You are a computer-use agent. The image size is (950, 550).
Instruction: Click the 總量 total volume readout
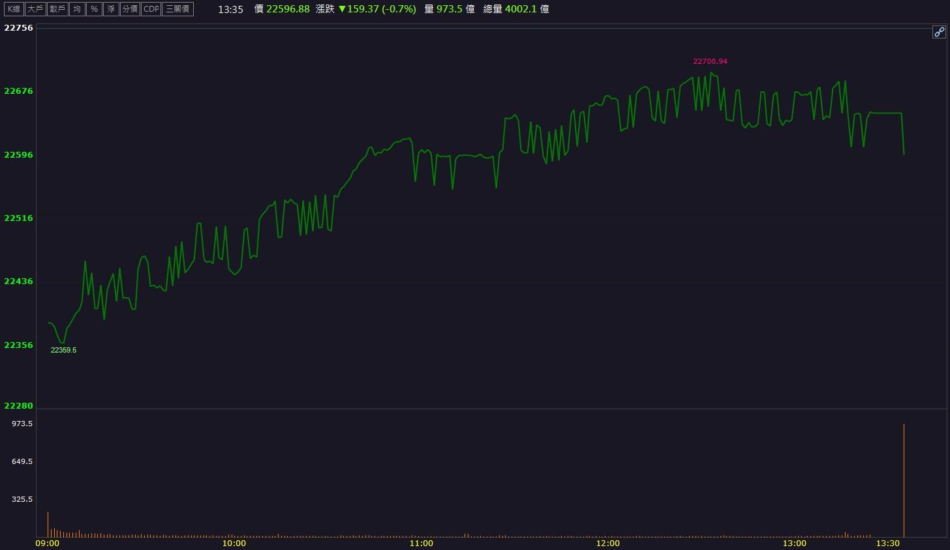[x=516, y=9]
